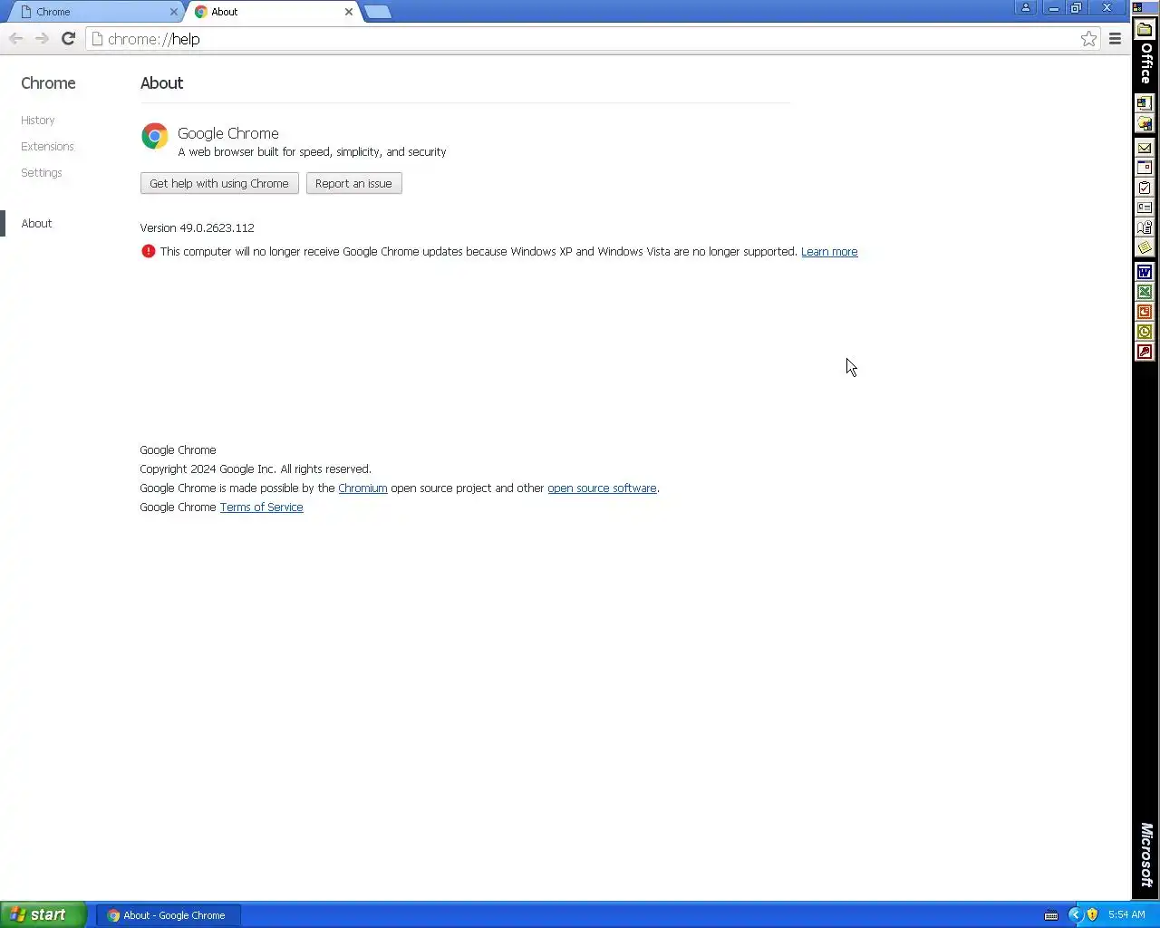Restore down the Chrome window

1077,7
